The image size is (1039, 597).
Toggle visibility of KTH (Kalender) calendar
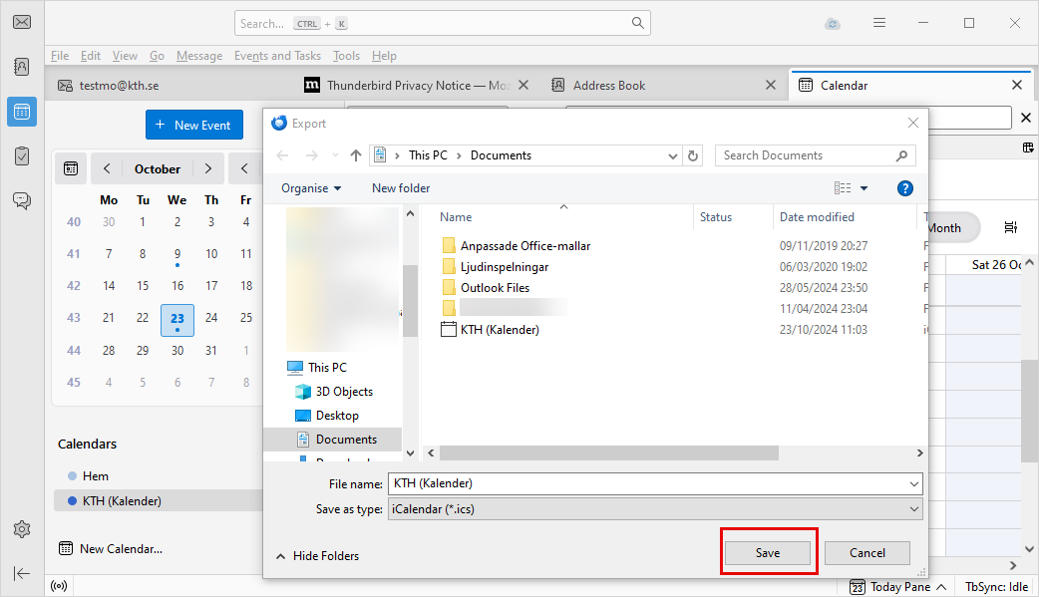(72, 501)
